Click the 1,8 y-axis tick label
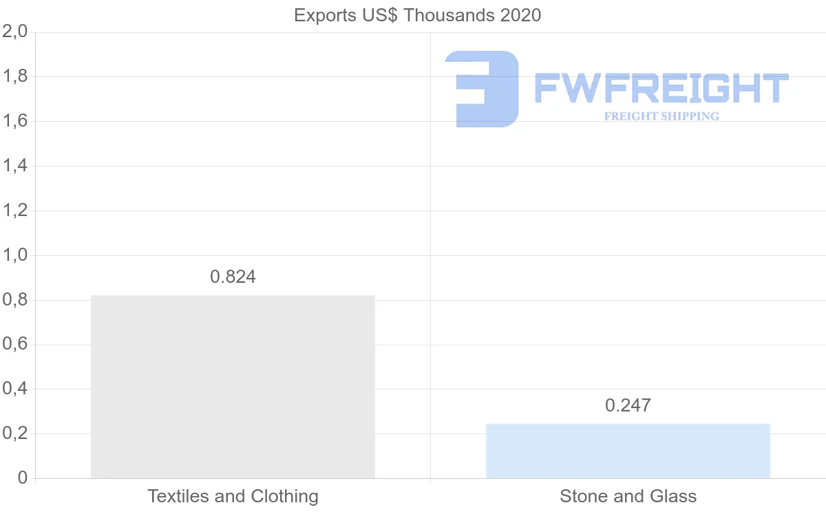 point(15,77)
